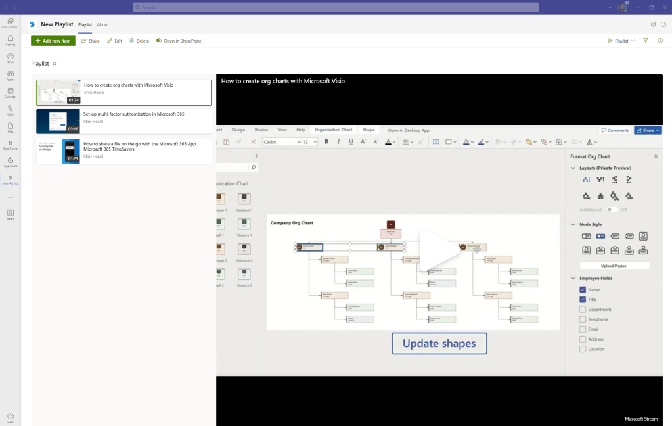Expand the Playlist view dropdown
This screenshot has width=672, height=426.
click(621, 41)
